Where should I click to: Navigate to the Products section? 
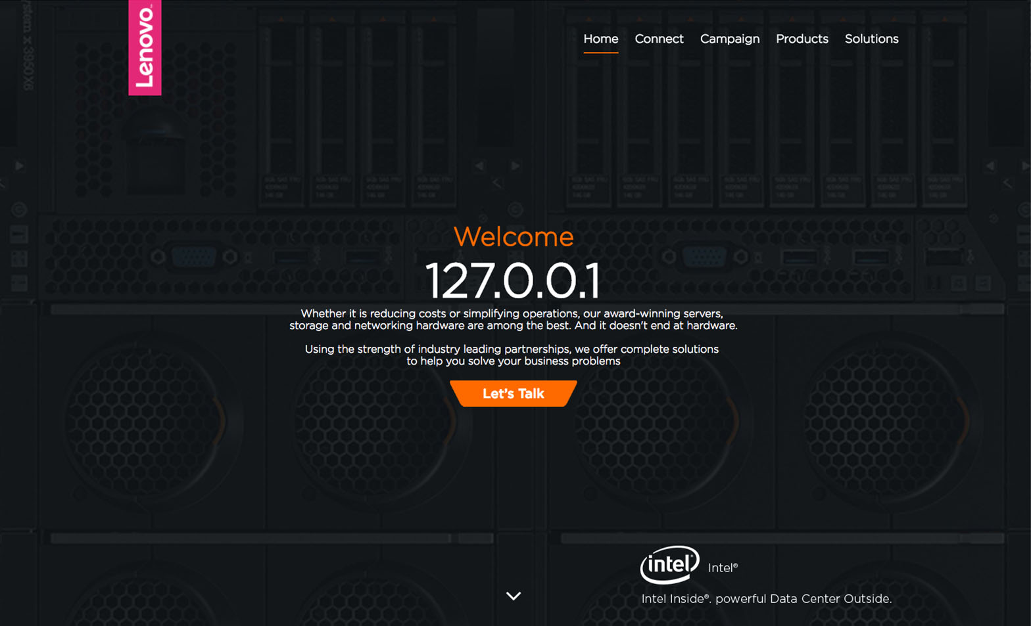coord(802,39)
